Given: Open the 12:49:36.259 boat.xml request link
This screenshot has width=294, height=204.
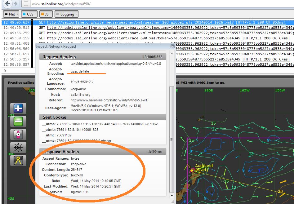Looking at the screenshot, I should [x=170, y=33].
